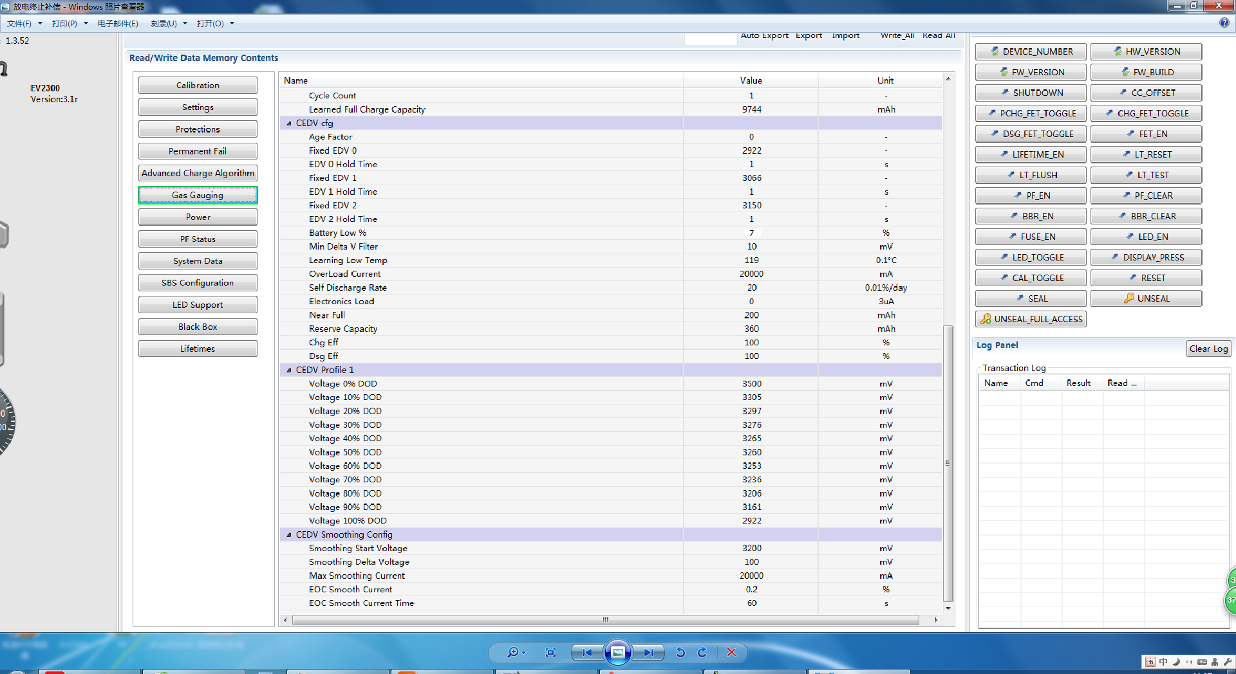Screen dimensions: 1236x674
Task: Open the 打印(P) menu
Action: click(70, 24)
